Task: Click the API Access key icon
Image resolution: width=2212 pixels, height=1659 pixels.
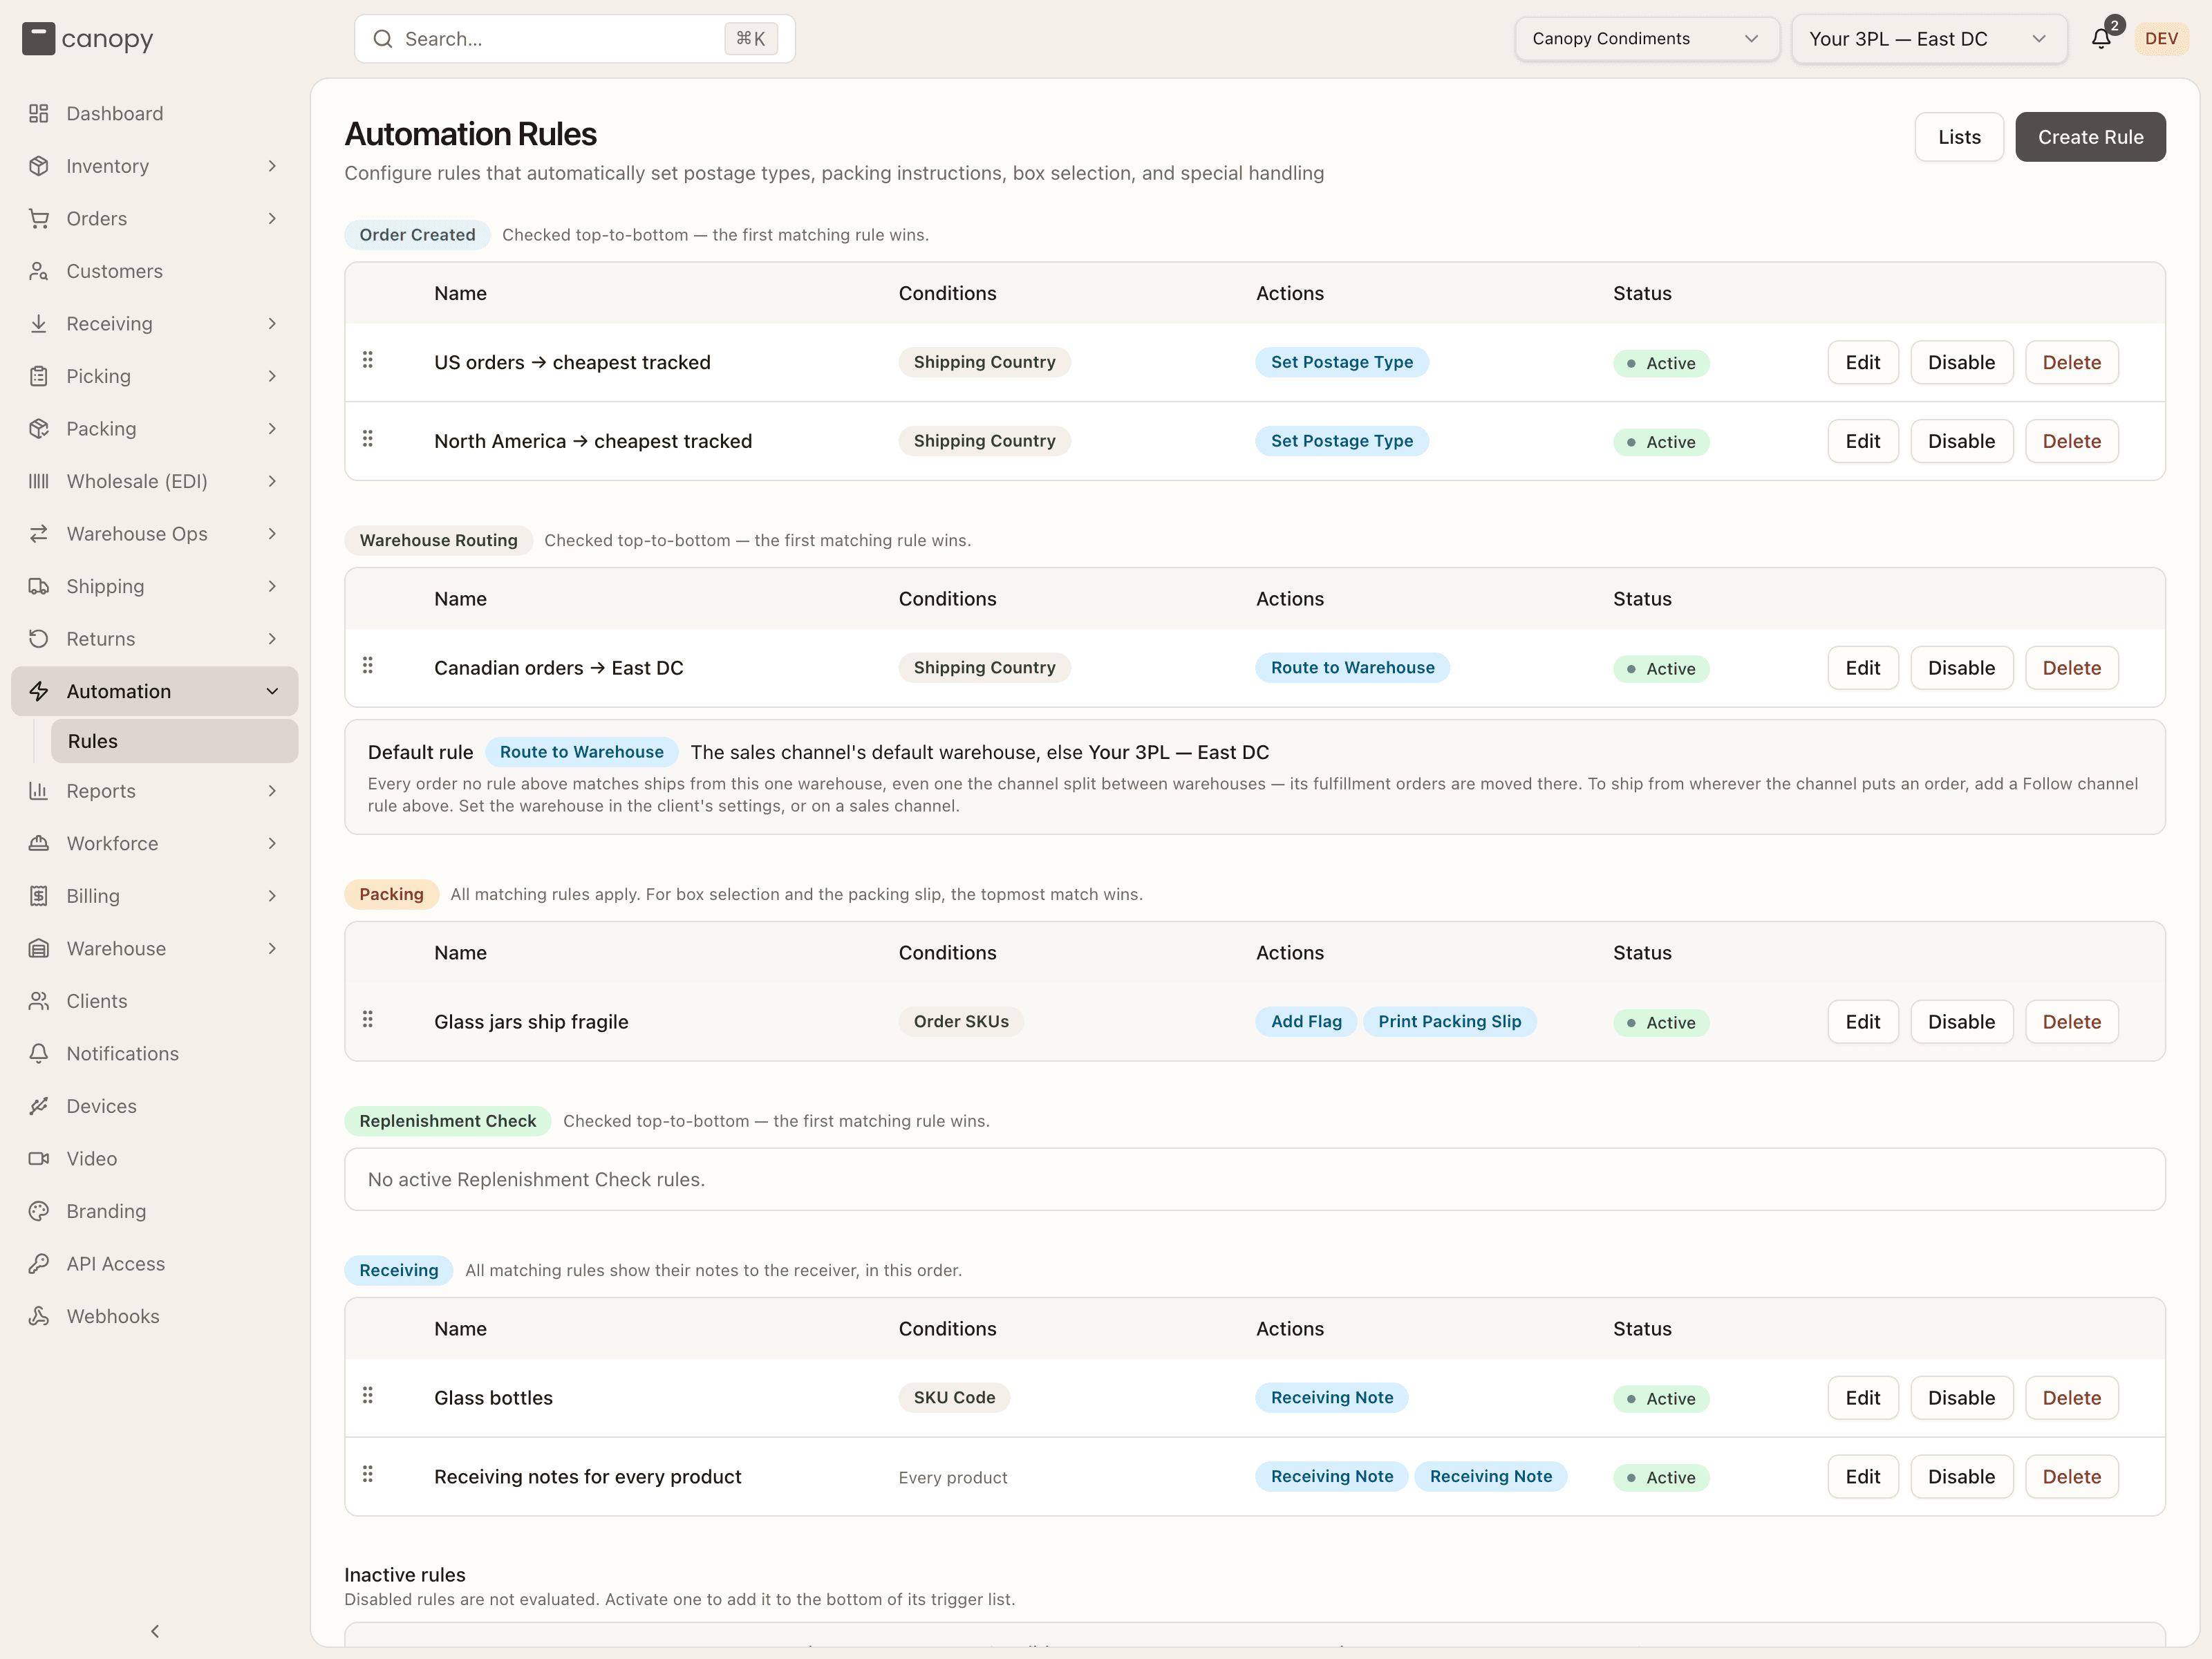Action: point(39,1263)
